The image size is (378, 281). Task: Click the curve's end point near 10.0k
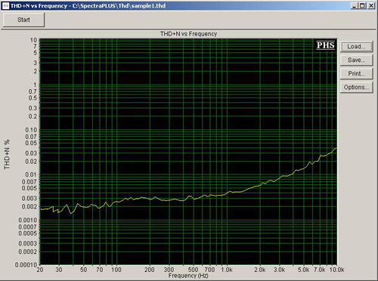(x=336, y=149)
